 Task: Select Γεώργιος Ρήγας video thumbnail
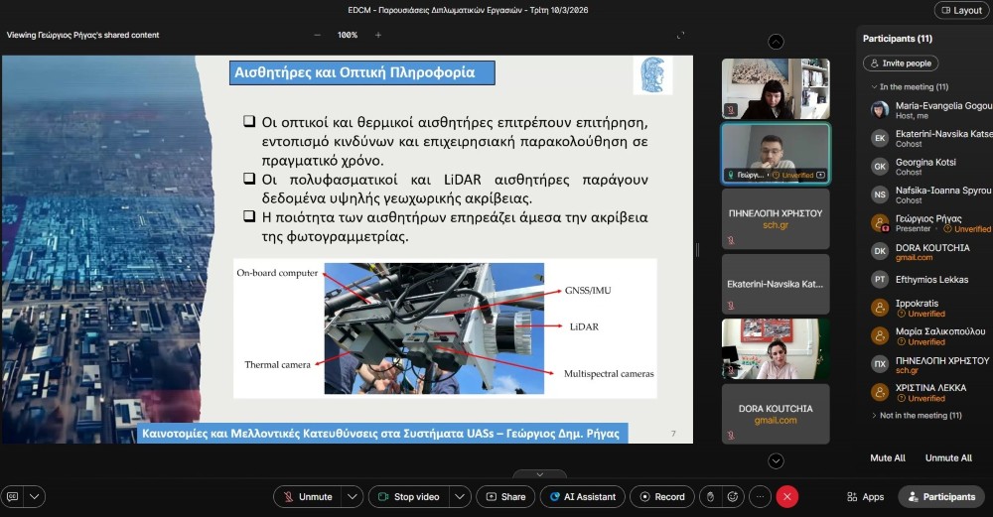click(775, 153)
